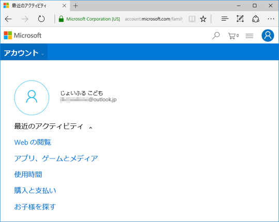Go back with the browser back arrow
This screenshot has width=279, height=222.
[x=8, y=19]
